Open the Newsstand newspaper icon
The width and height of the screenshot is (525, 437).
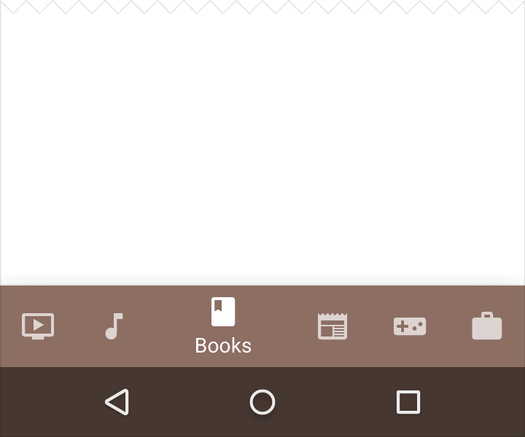(x=332, y=326)
